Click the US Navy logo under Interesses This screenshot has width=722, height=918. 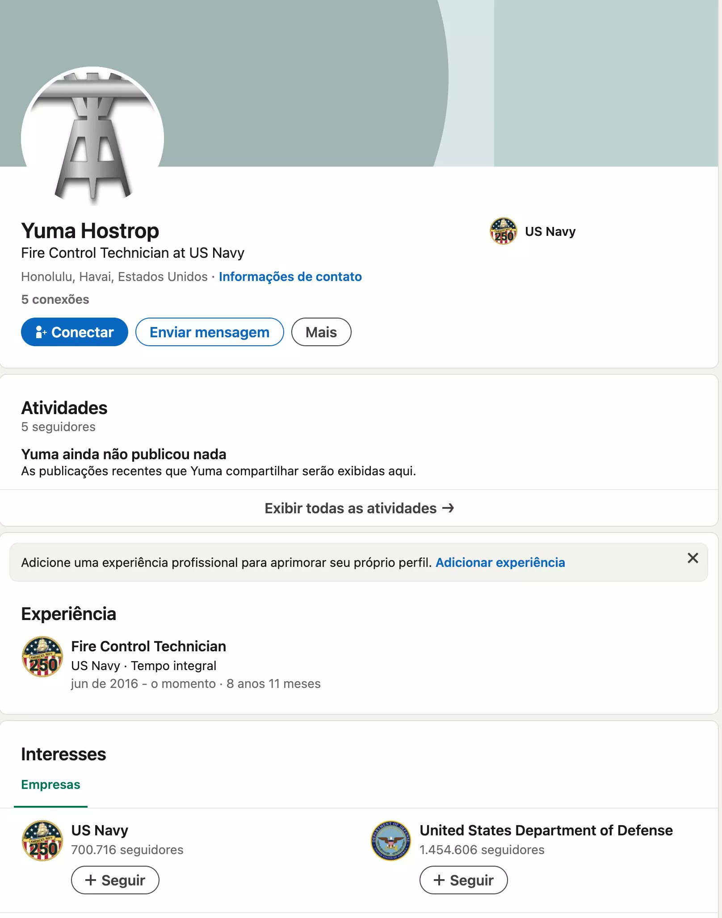(42, 841)
